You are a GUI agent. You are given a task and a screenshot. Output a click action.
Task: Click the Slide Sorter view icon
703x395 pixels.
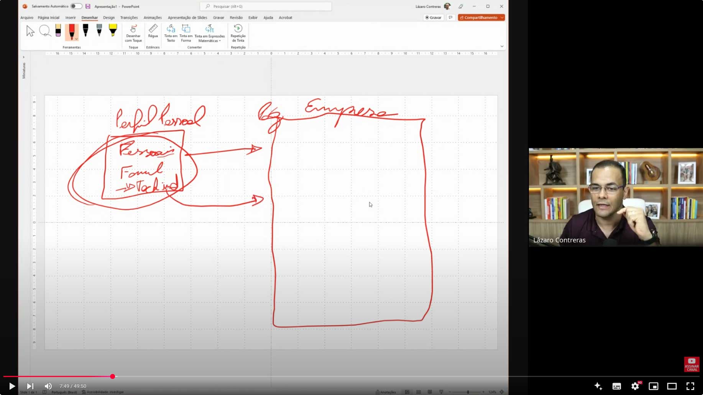click(419, 392)
